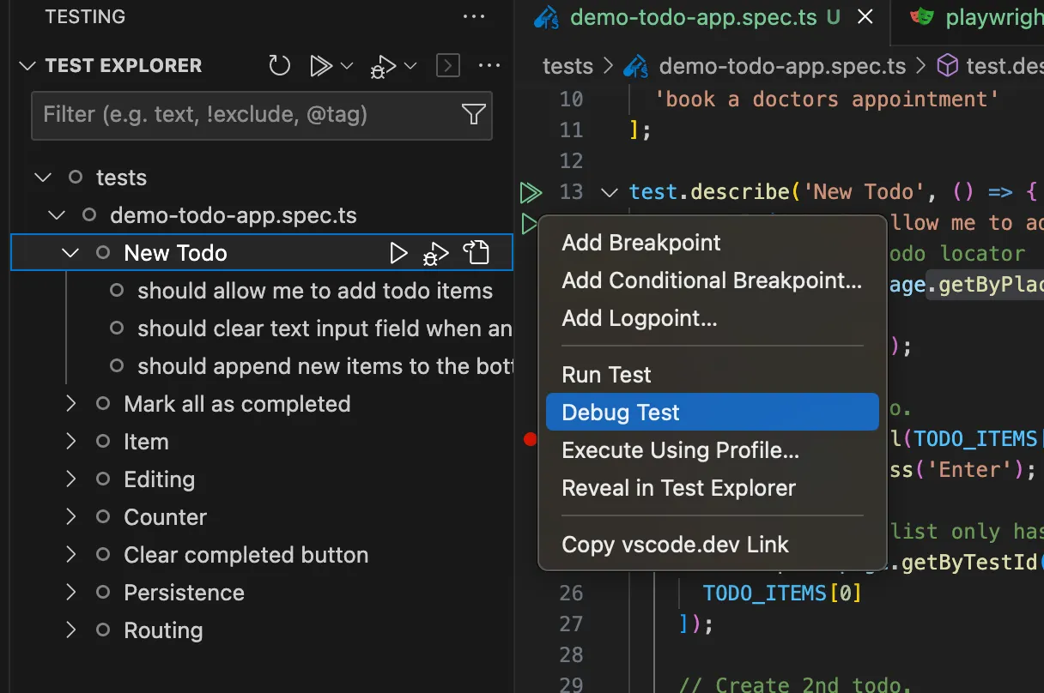The height and width of the screenshot is (693, 1044).
Task: Collapse the New Todo test group
Action: tap(70, 253)
